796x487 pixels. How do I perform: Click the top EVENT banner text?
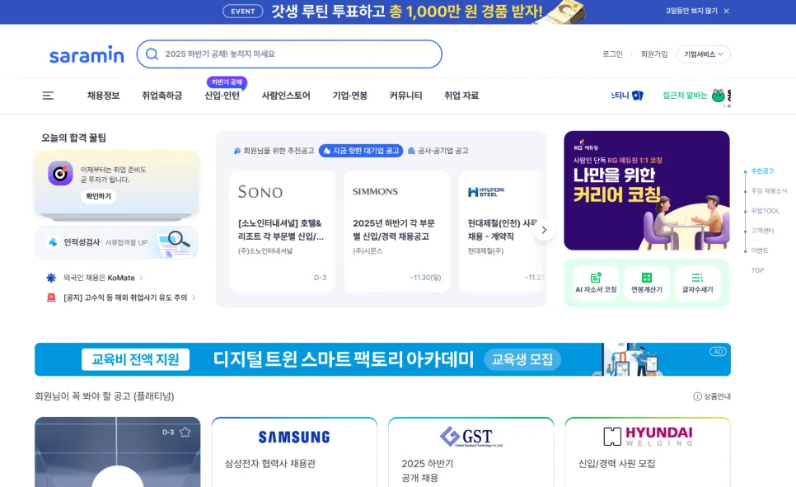click(x=406, y=12)
